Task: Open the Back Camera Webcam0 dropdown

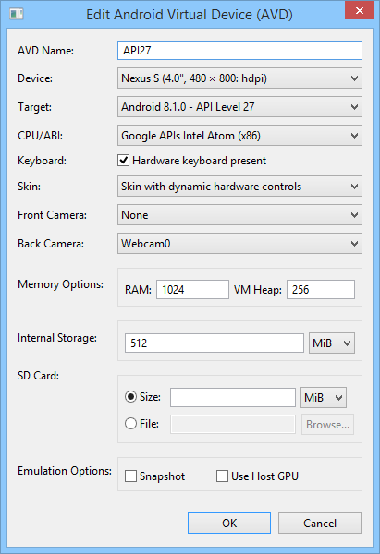Action: (x=239, y=244)
